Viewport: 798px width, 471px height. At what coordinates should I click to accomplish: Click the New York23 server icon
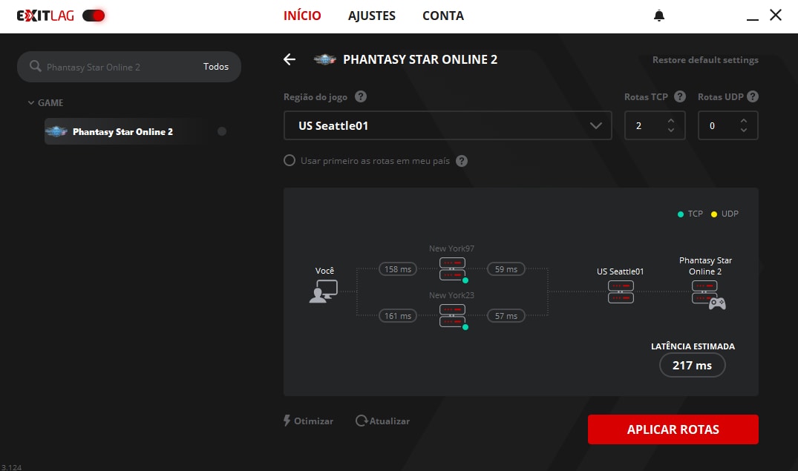[x=451, y=315]
